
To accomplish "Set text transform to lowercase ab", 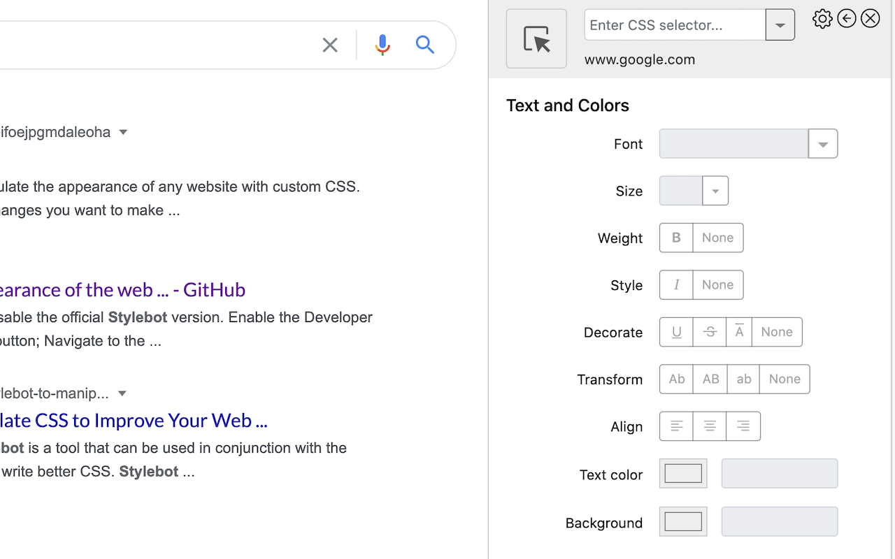I will tap(743, 379).
